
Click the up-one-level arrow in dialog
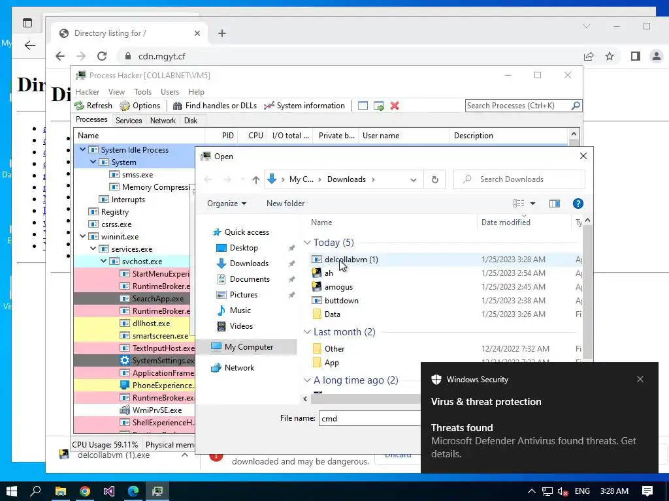pos(255,179)
